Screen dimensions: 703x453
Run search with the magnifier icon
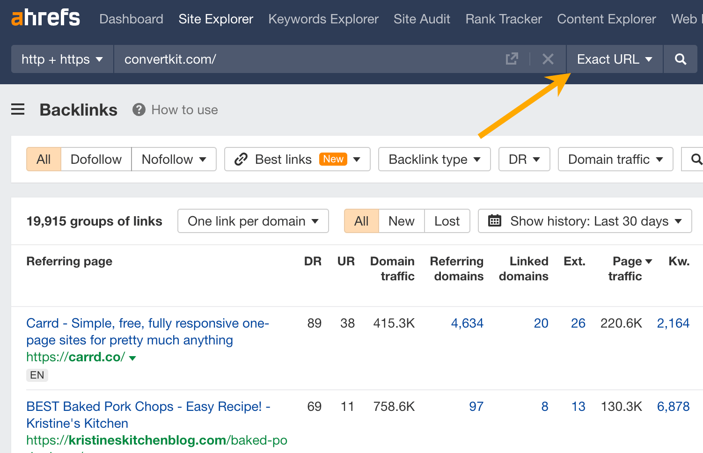tap(680, 59)
